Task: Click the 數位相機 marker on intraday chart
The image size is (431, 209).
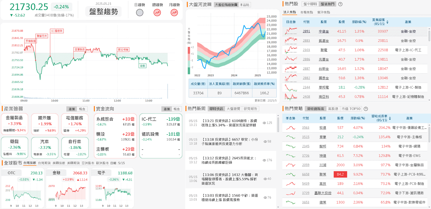Action: tap(123, 50)
